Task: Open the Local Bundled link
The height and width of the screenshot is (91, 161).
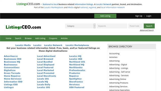Action: [x=45, y=62]
